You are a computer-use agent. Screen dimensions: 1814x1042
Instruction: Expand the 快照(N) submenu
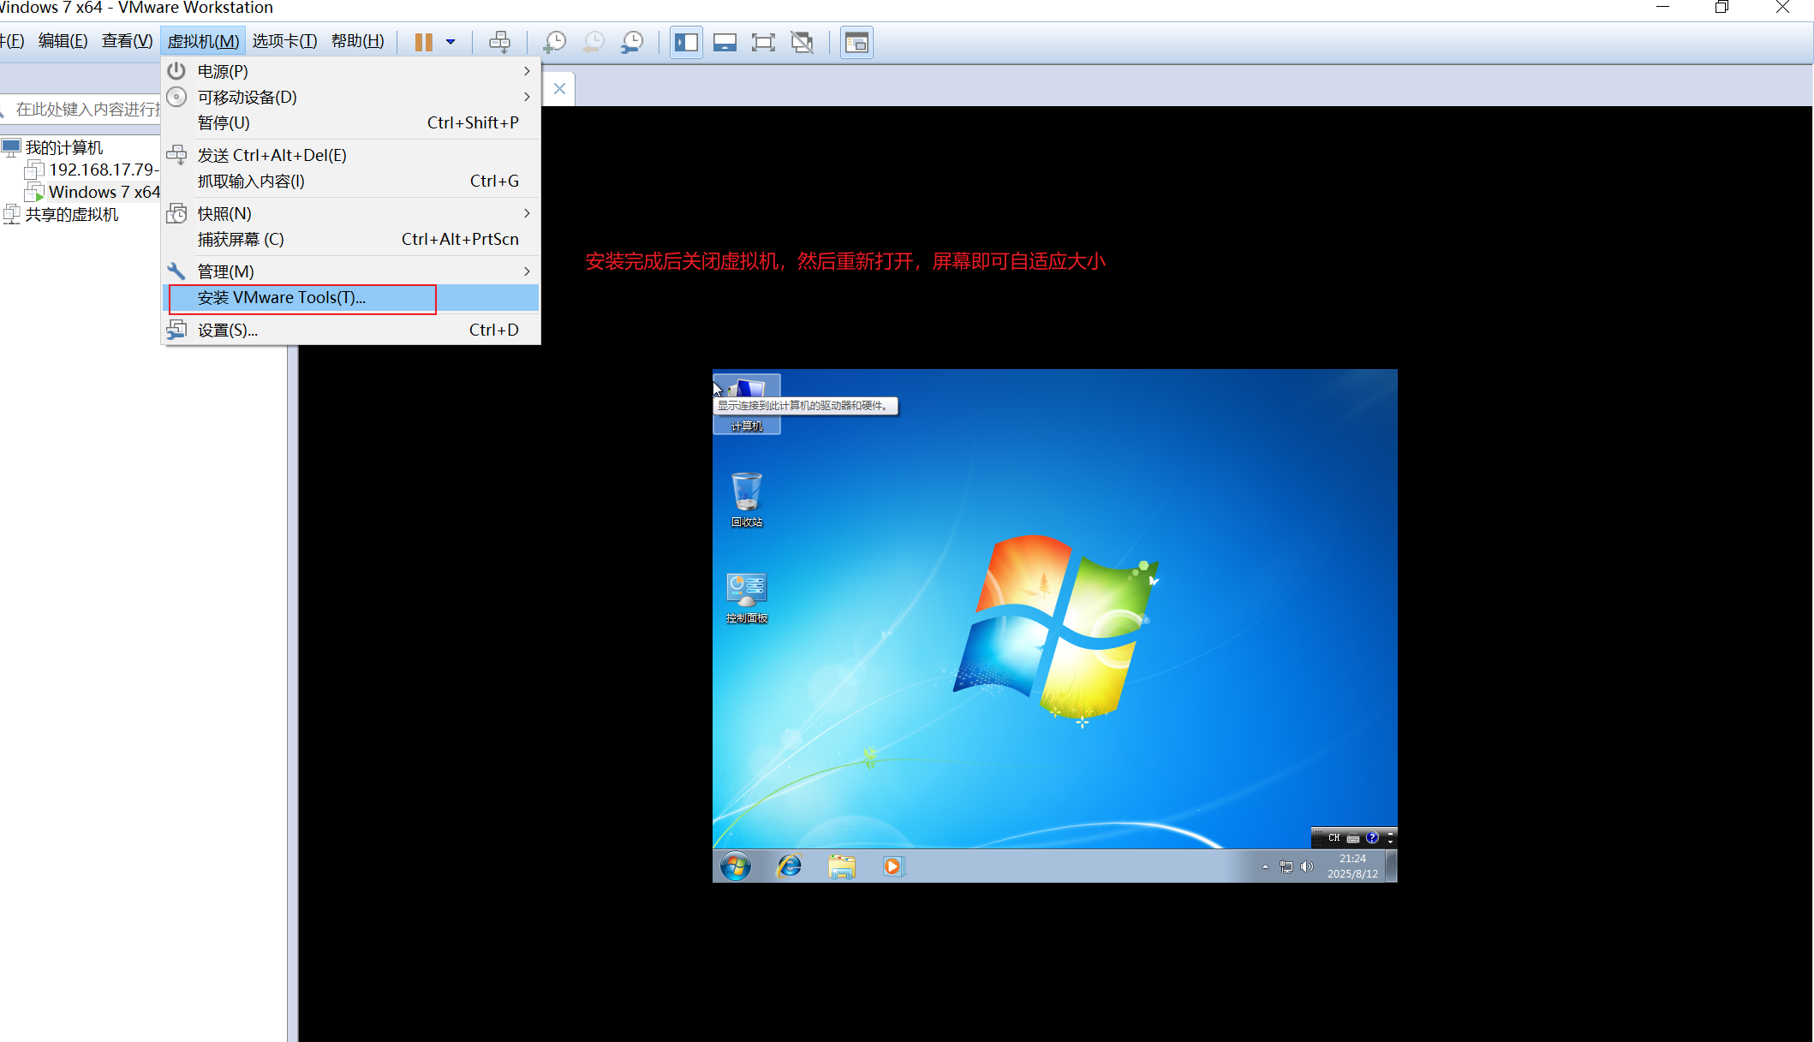[x=351, y=213]
